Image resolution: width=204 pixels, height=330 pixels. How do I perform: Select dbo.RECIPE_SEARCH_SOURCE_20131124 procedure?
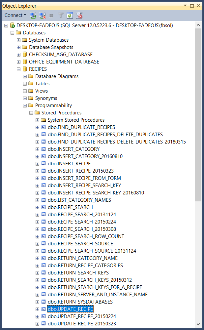tap(92, 251)
